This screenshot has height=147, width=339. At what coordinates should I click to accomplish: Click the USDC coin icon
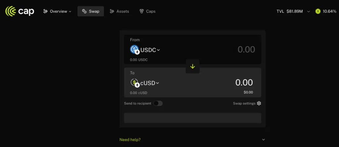(135, 49)
